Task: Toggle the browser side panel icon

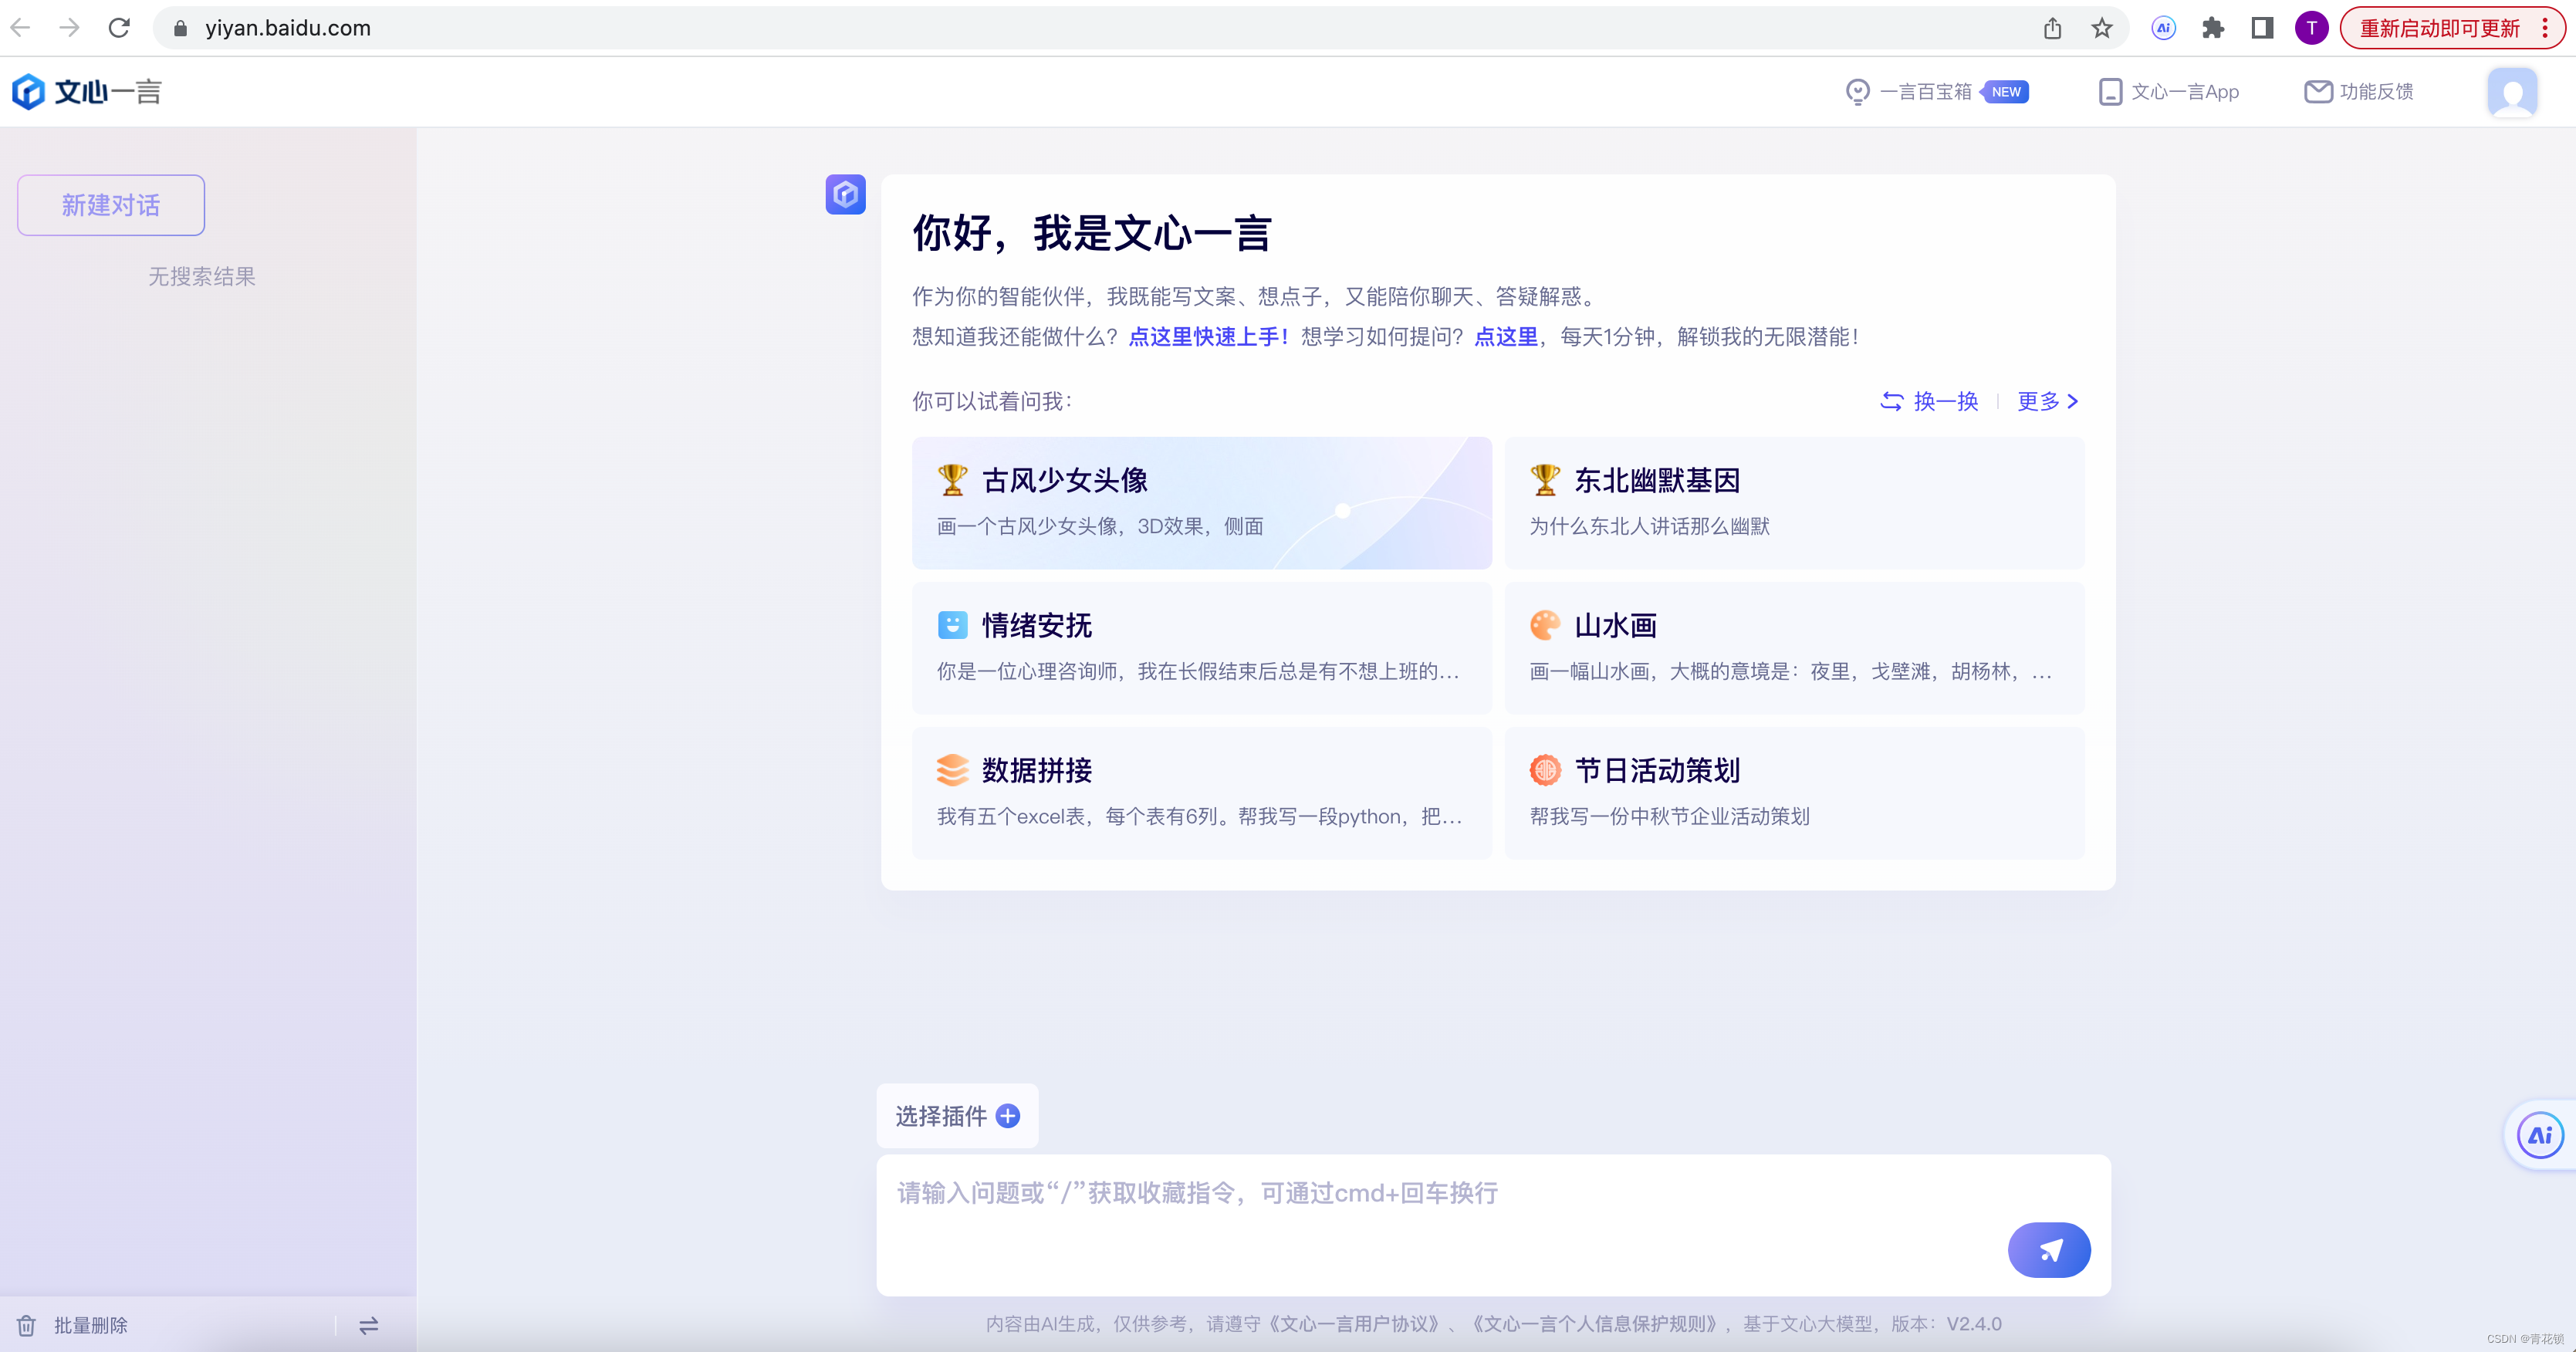Action: [2262, 28]
